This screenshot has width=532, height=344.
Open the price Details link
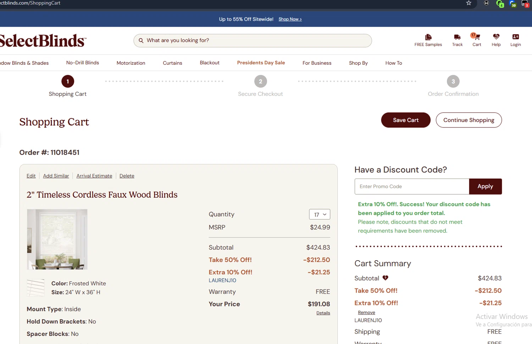pos(323,313)
